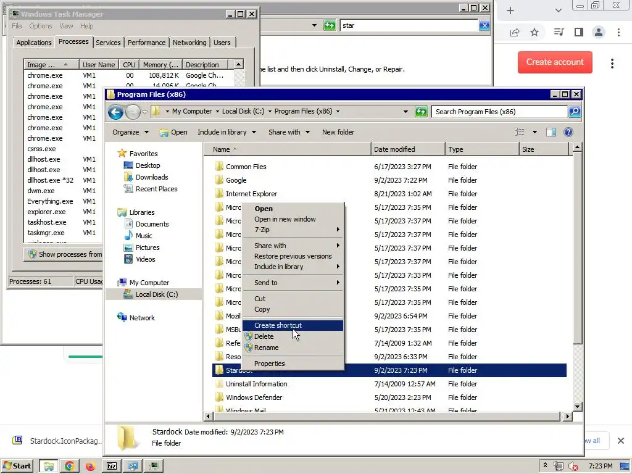Choose Delete from context menu

pyautogui.click(x=293, y=336)
